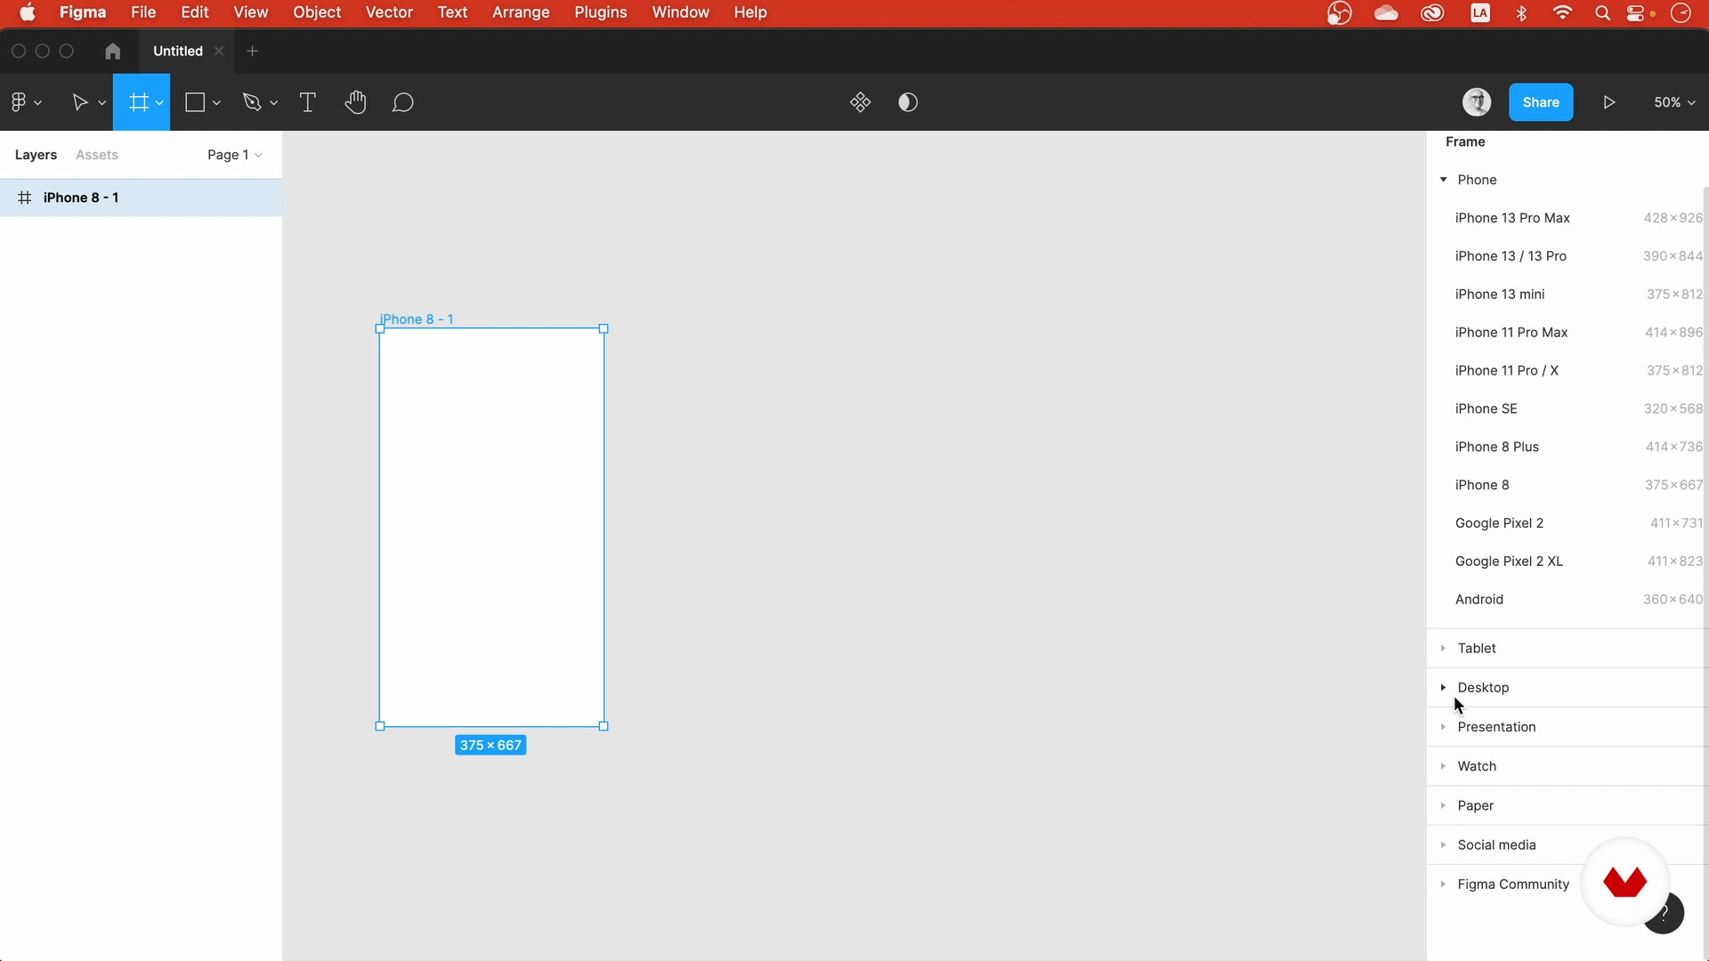Go to the Home tab icon
The image size is (1709, 961).
click(x=112, y=52)
